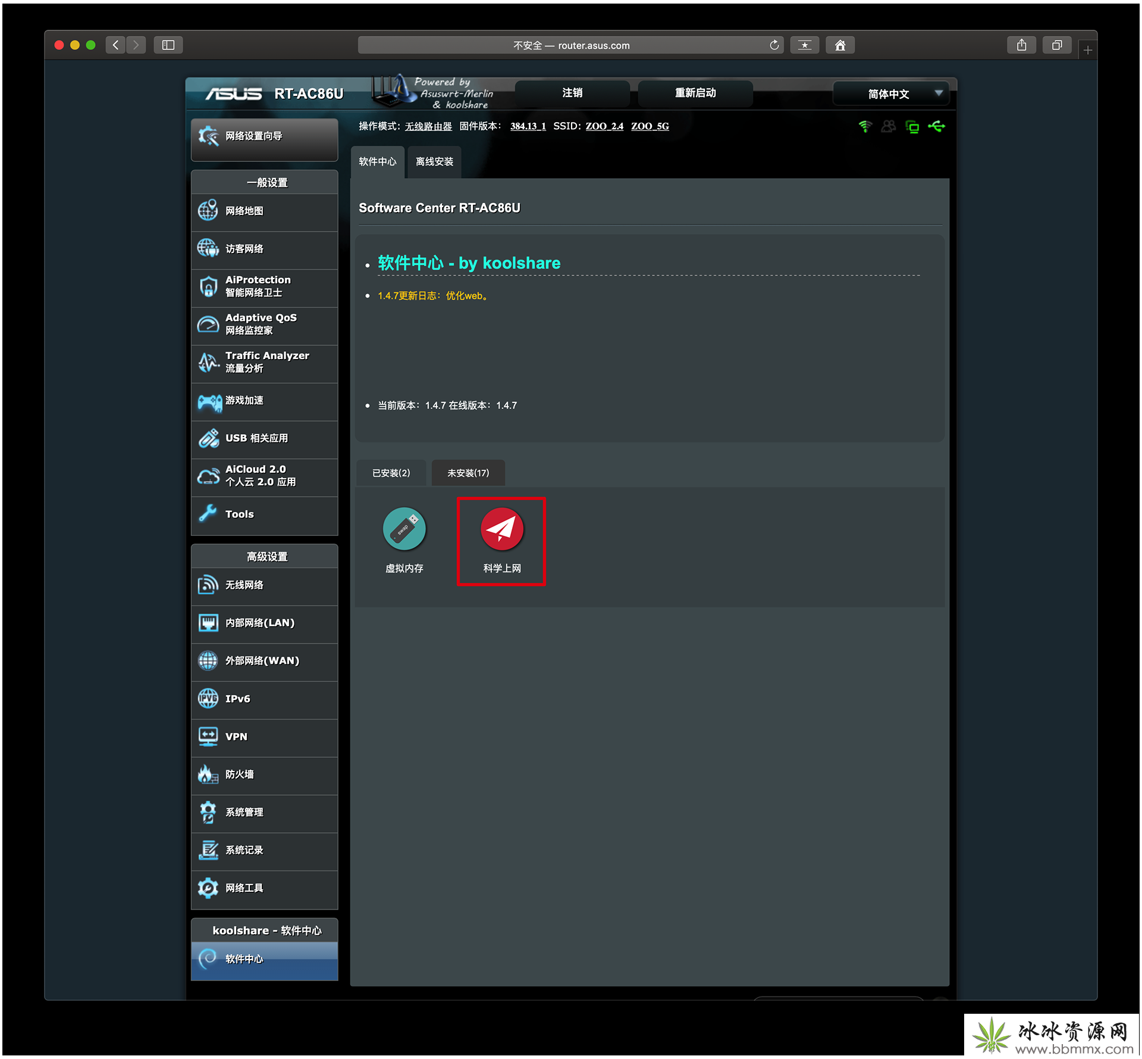The width and height of the screenshot is (1142, 1059).
Task: Click the network clients monitor status icon
Action: pyautogui.click(x=912, y=126)
